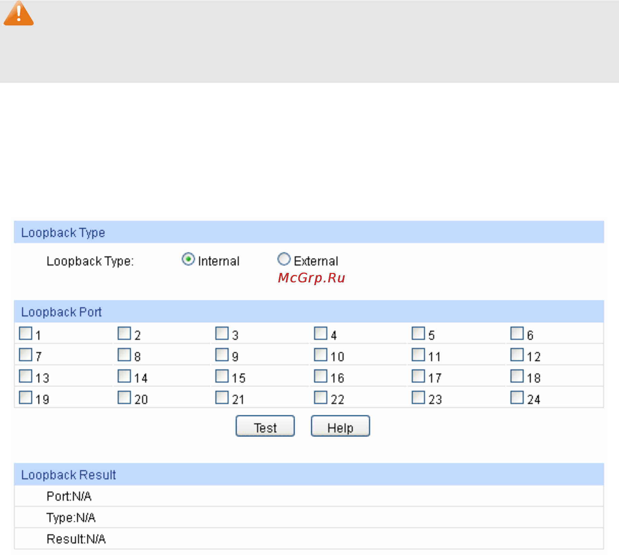
Task: Select the External loopback type radio button
Action: point(284,259)
